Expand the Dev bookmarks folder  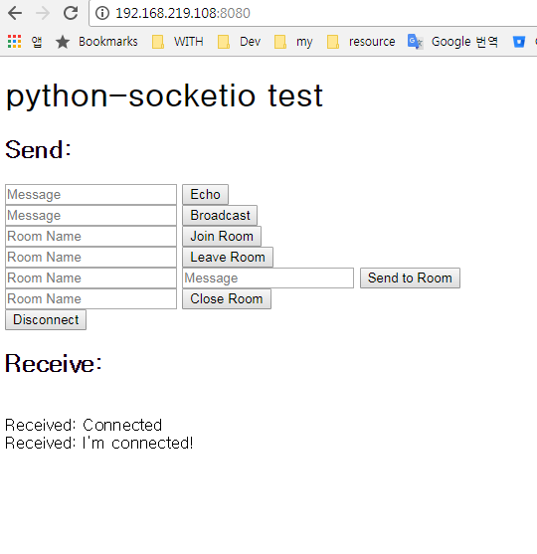click(x=239, y=42)
